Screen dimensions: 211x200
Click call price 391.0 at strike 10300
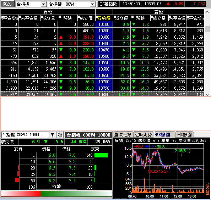(86, 37)
